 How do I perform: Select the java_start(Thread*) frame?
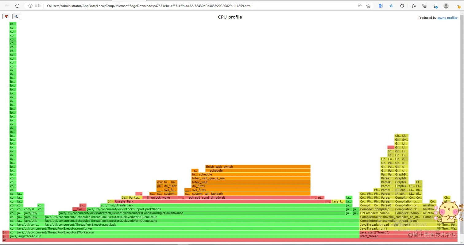(408, 232)
